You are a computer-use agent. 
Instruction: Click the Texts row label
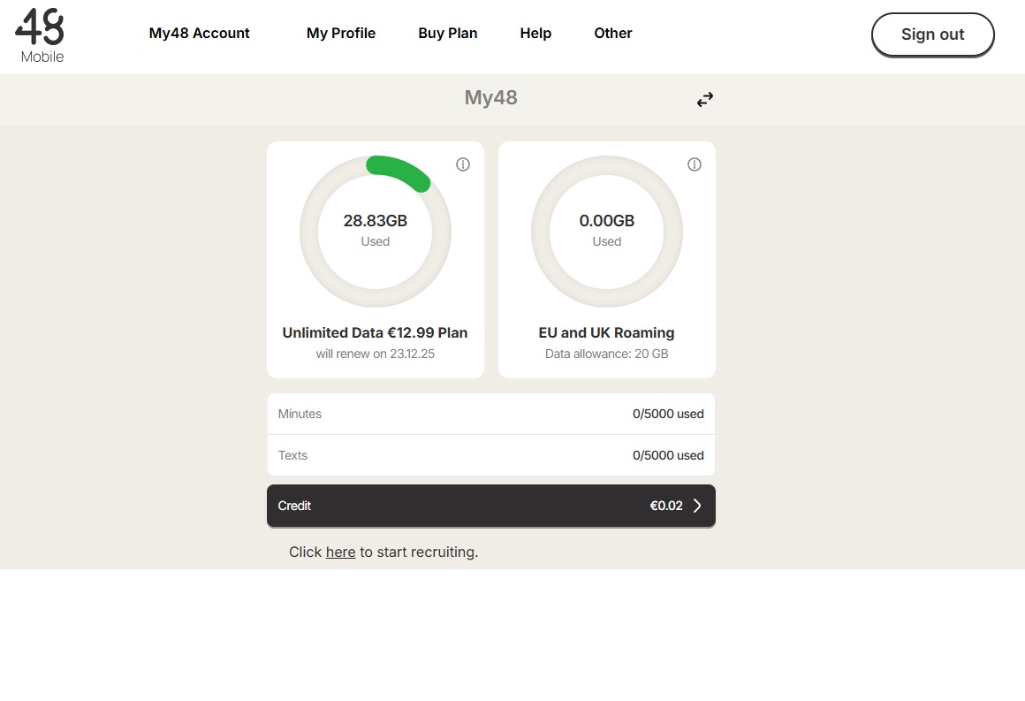tap(292, 455)
